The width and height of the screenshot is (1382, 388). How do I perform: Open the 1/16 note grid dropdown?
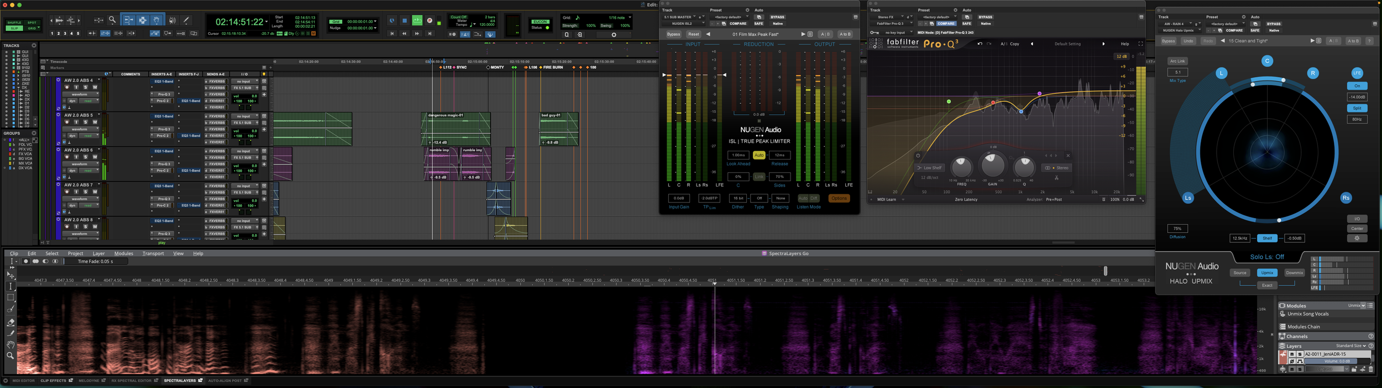(630, 18)
